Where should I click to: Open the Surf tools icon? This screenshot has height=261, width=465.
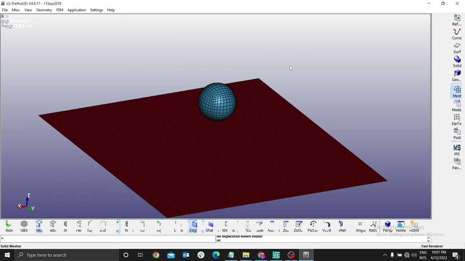click(x=457, y=48)
